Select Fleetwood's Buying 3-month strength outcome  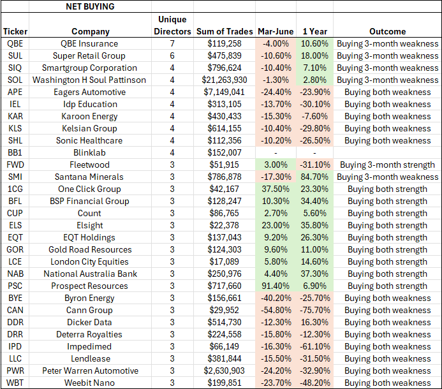[x=387, y=165]
